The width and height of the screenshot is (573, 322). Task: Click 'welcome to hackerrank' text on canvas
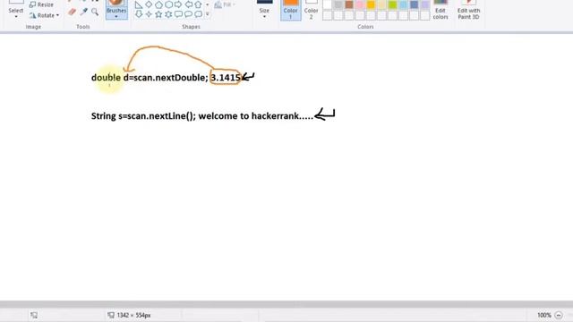(248, 116)
